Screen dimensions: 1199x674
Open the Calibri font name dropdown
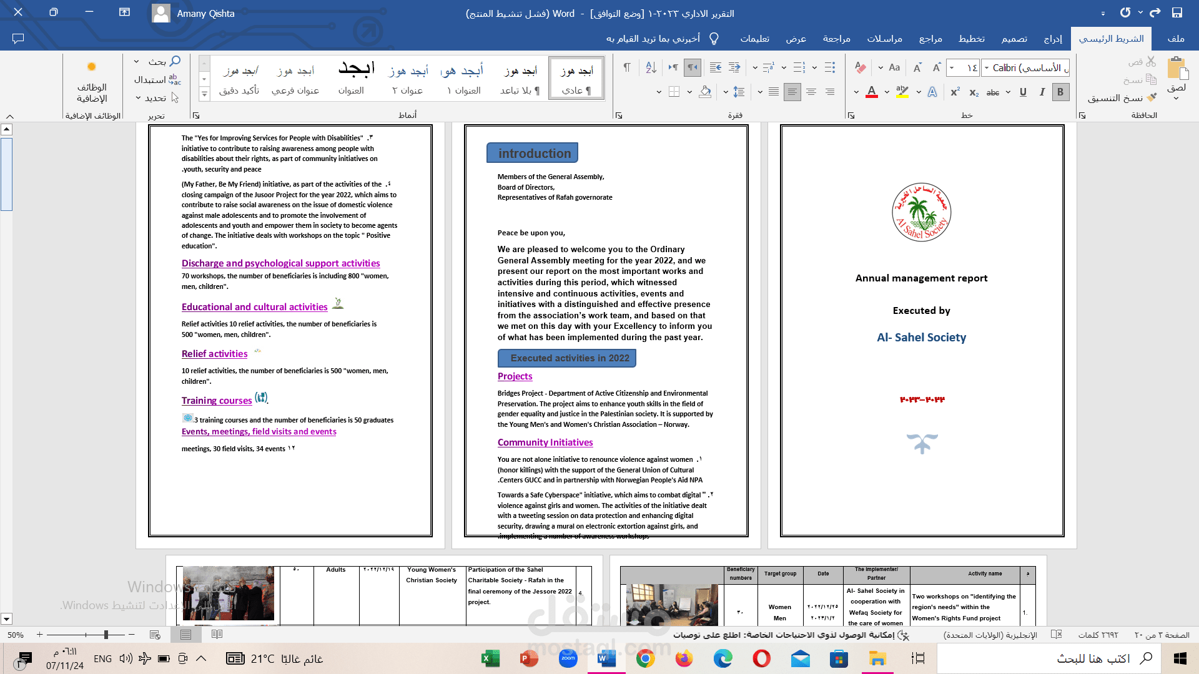pyautogui.click(x=987, y=67)
